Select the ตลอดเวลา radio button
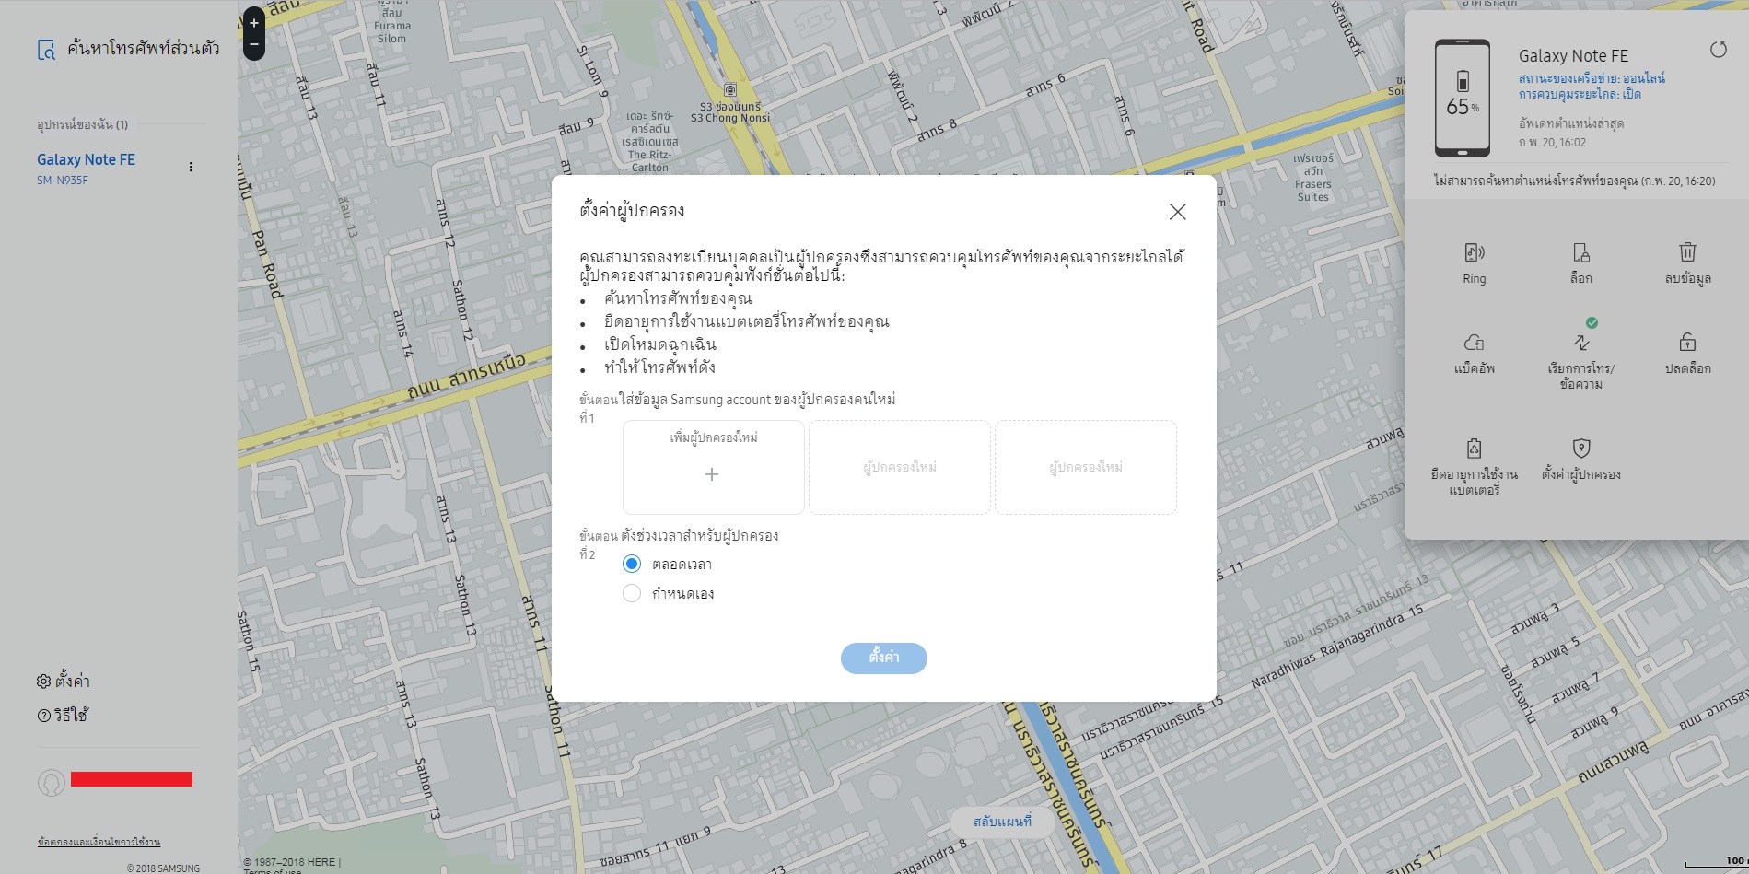The width and height of the screenshot is (1749, 874). [x=632, y=564]
